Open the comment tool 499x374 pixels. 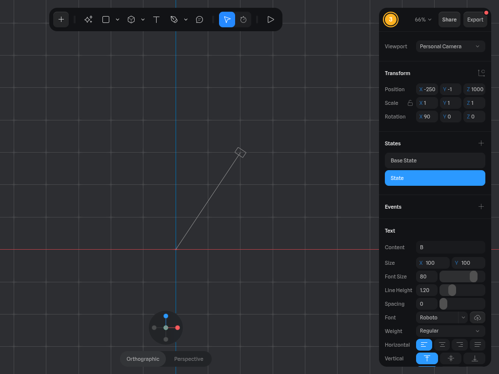[200, 20]
